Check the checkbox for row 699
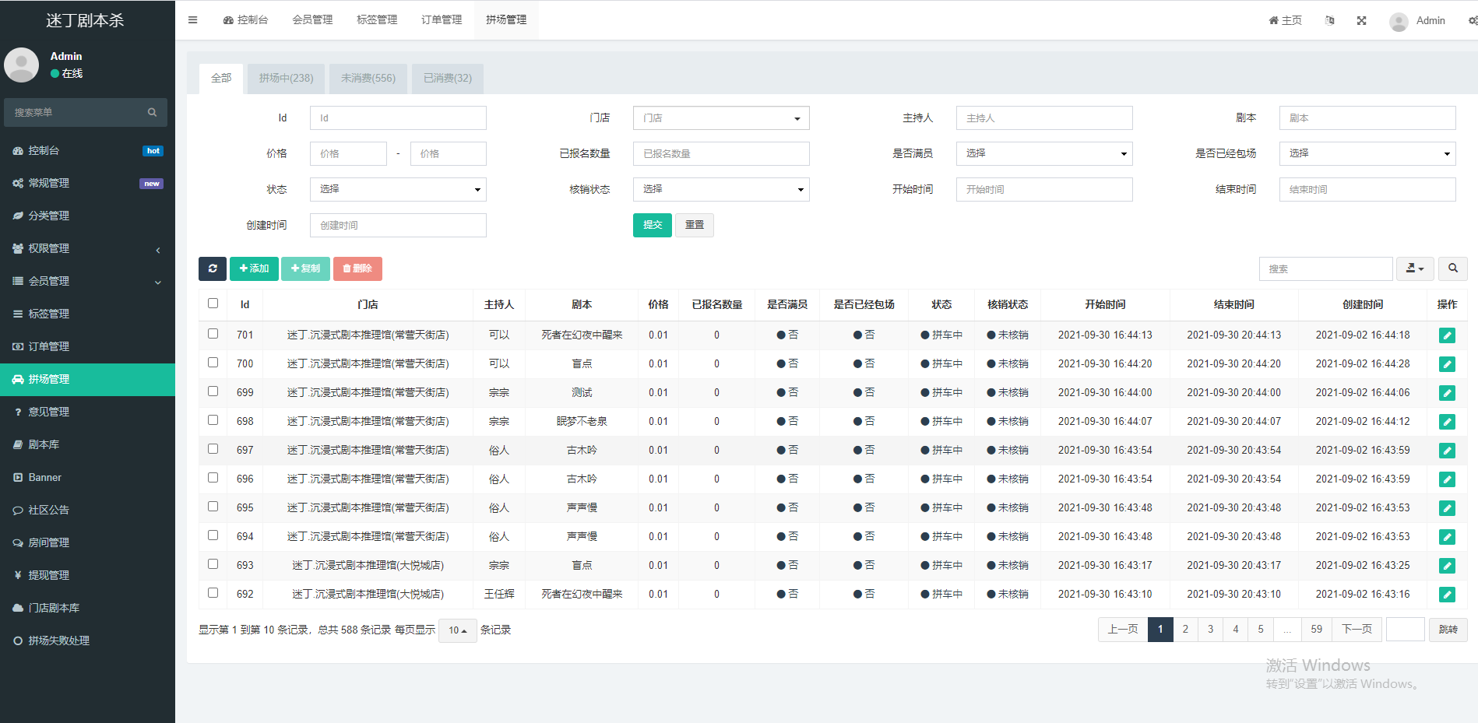 pos(213,391)
